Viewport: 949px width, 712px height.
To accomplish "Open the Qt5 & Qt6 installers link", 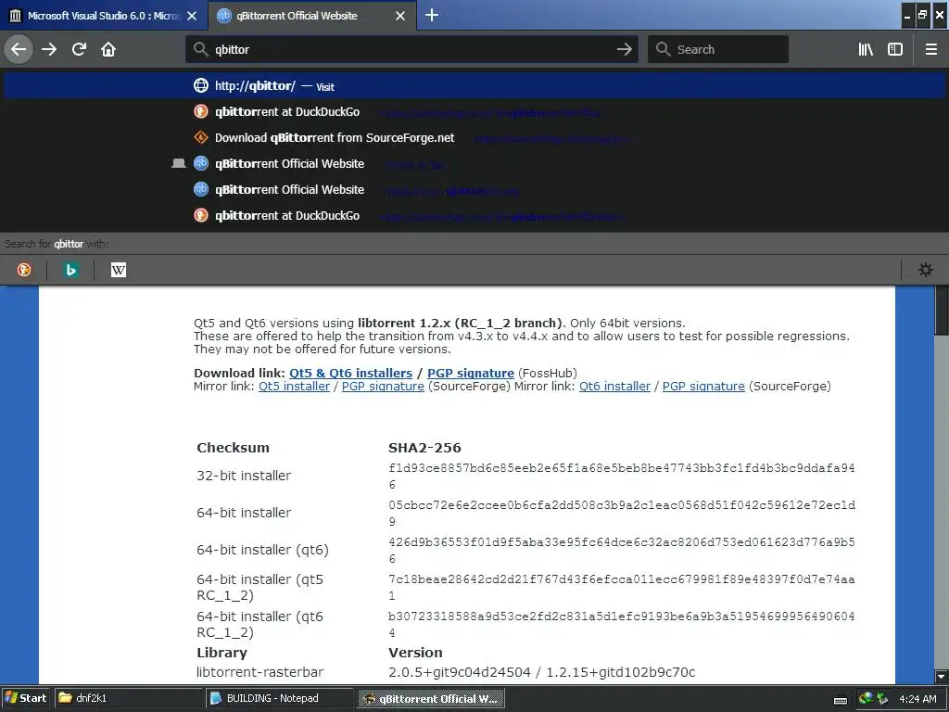I will point(350,373).
